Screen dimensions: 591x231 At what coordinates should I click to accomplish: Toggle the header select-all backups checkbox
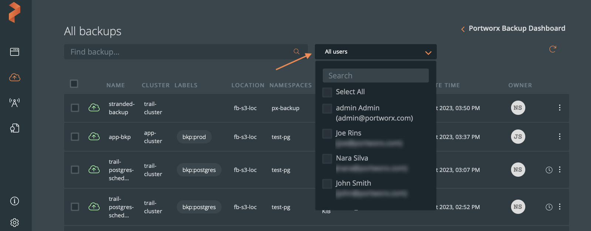74,84
